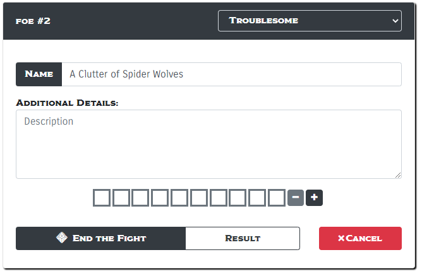Tick the third progress box
Viewport: 422px width, 274px height.
(141, 198)
